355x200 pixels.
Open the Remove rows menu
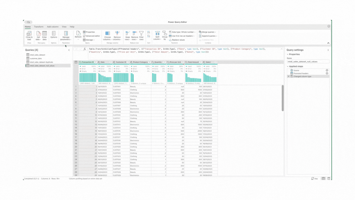point(134,35)
